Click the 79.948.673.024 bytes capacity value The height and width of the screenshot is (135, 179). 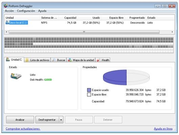(x=134, y=101)
